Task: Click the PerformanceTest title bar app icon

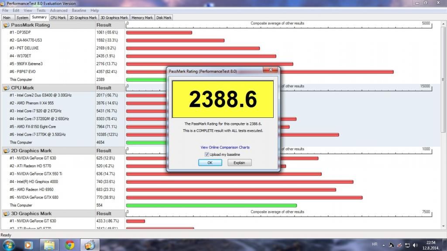Action: click(x=3, y=3)
